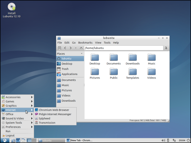Screen dimensions: 191x143
Task: Launch Pidgin Internet Messenger
Action: (x=55, y=114)
